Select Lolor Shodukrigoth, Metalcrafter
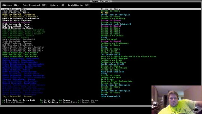Image resolution: width=202 pixels, height=114 pixels. click(22, 51)
